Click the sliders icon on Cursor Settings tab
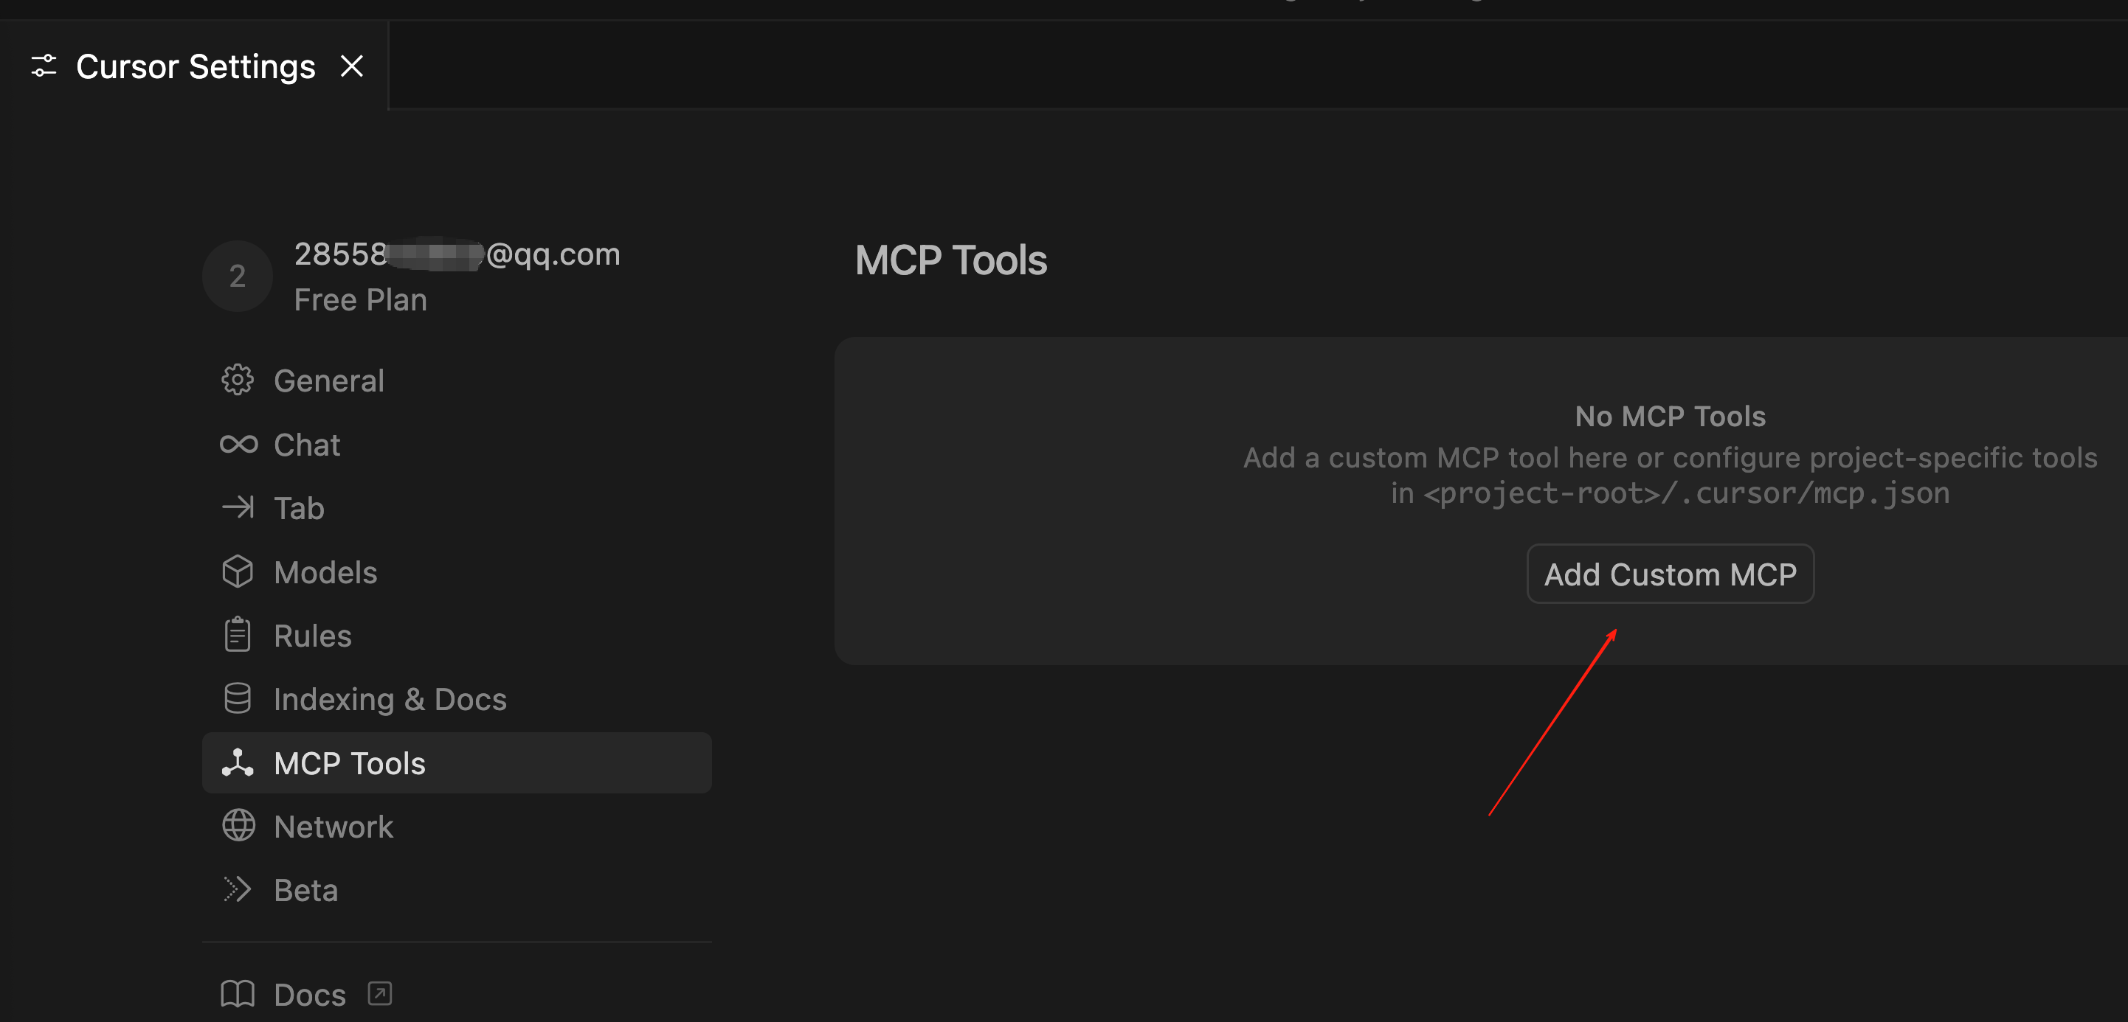 click(x=44, y=66)
